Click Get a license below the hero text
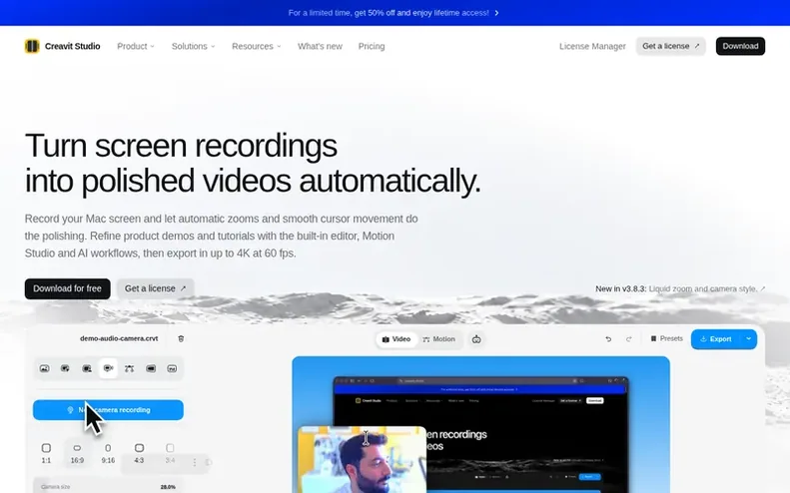The width and height of the screenshot is (790, 493). point(155,288)
